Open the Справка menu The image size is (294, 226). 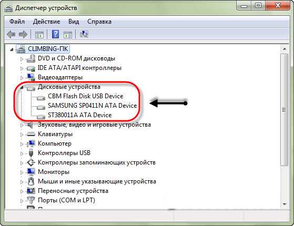[x=99, y=22]
